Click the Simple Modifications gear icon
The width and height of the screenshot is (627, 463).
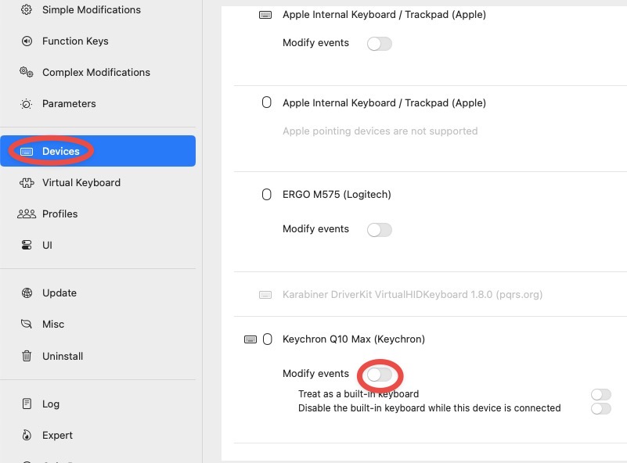27,9
